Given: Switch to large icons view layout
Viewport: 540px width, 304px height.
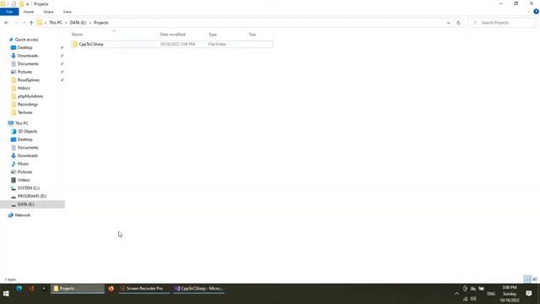Looking at the screenshot, I should point(535,280).
